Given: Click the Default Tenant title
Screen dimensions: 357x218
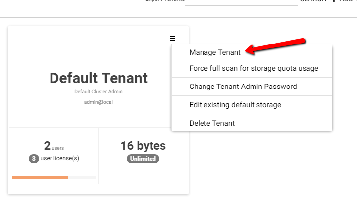Looking at the screenshot, I should click(99, 78).
